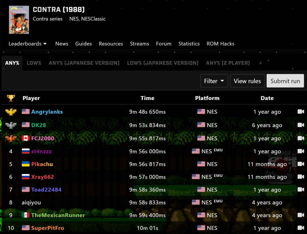The height and width of the screenshot is (234, 307).
Task: Click the gold eagle first place icon
Action: pyautogui.click(x=11, y=112)
